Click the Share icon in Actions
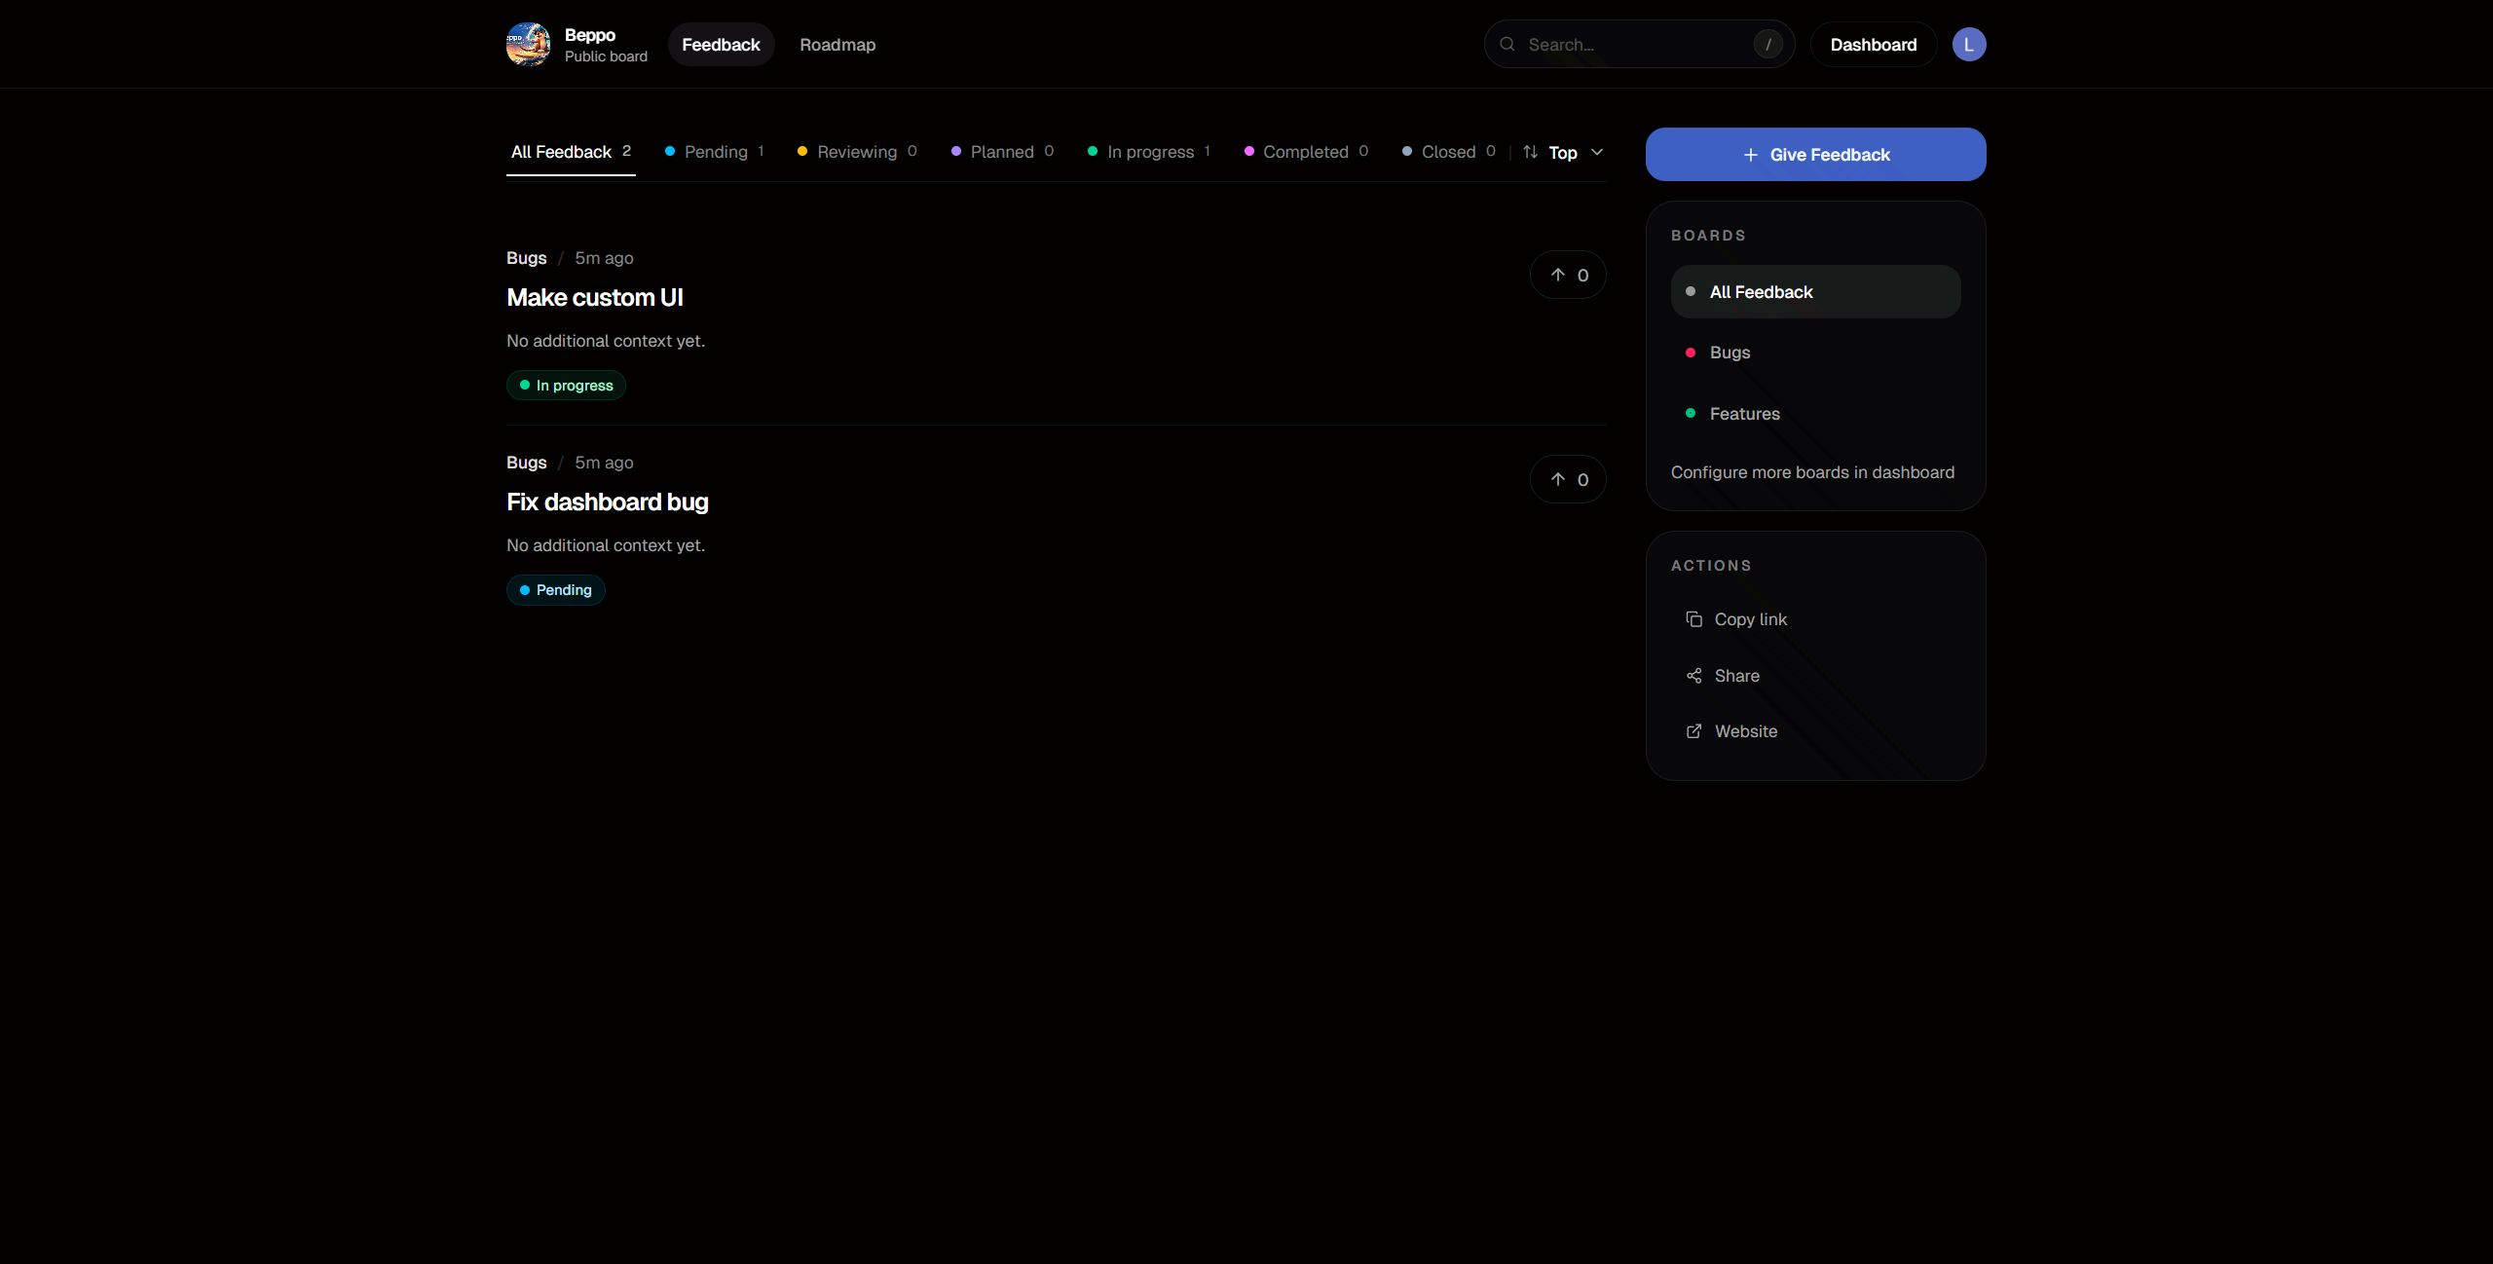Viewport: 2493px width, 1264px height. (x=1693, y=675)
